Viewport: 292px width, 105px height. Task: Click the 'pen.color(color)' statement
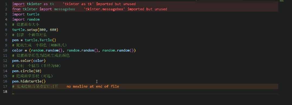coord(29,61)
